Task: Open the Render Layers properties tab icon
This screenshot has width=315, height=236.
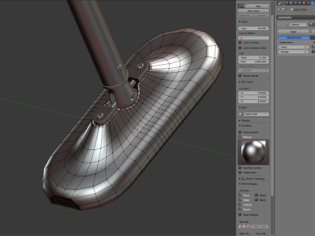Action: pos(291,3)
